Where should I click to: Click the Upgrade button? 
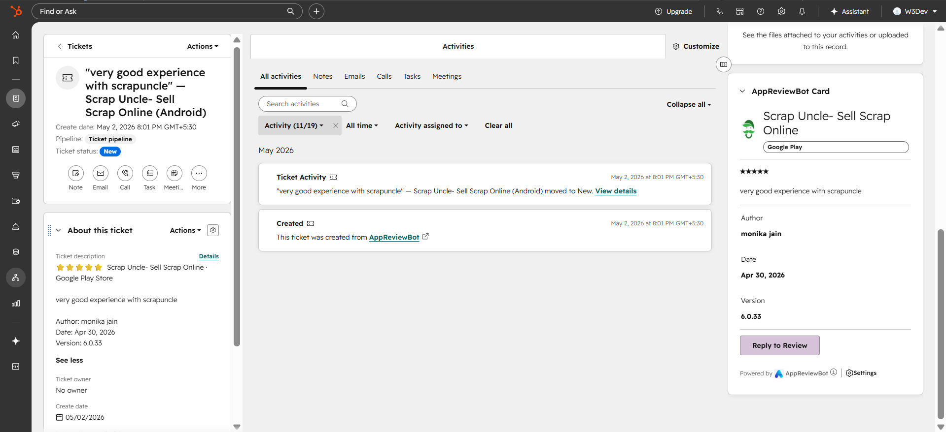tap(673, 11)
